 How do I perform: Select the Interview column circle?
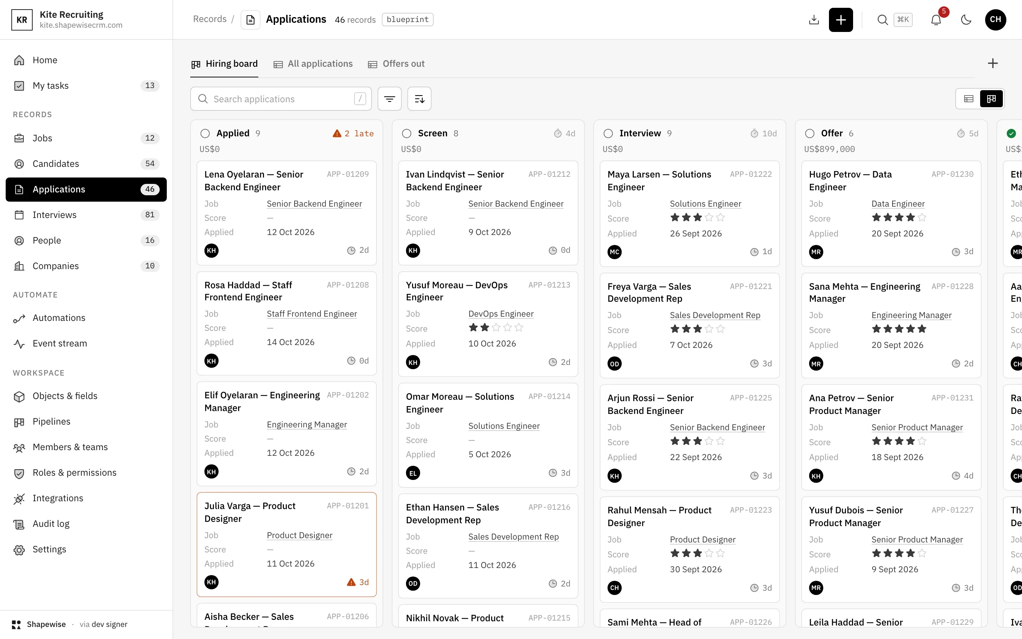[x=608, y=133]
